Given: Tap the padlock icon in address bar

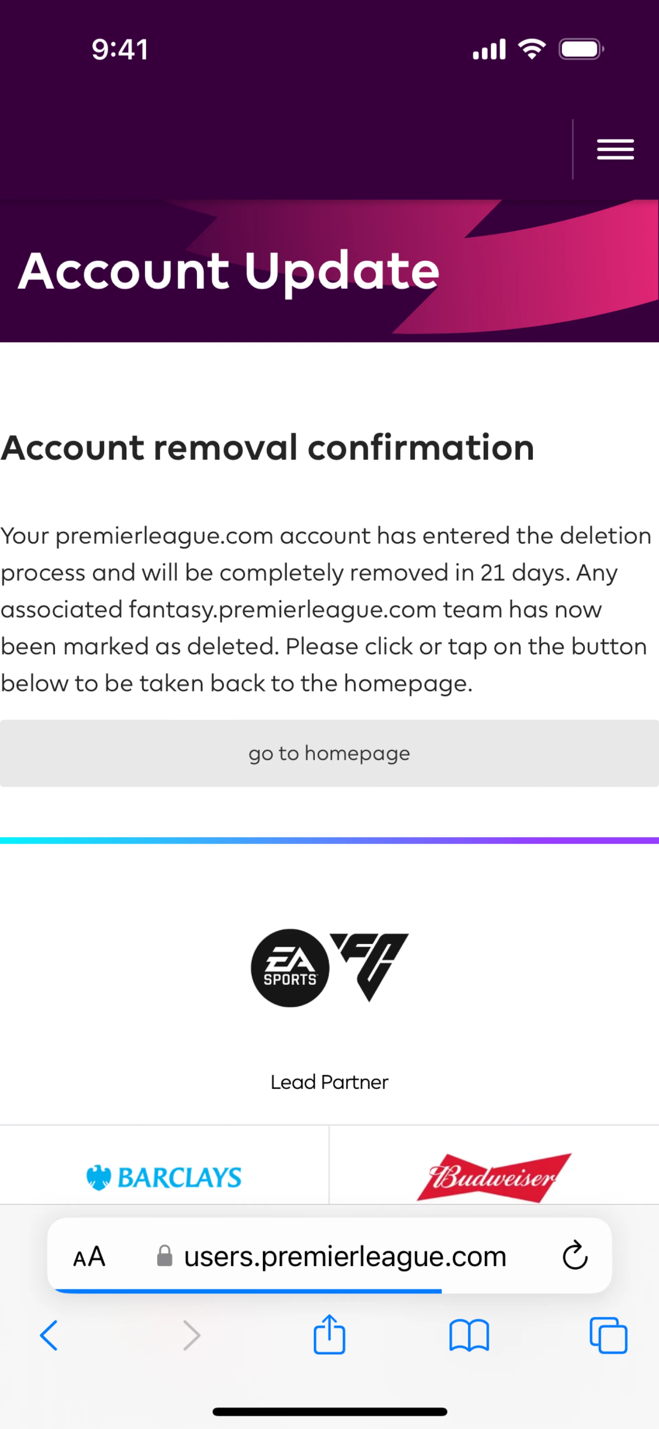Looking at the screenshot, I should click(164, 1256).
